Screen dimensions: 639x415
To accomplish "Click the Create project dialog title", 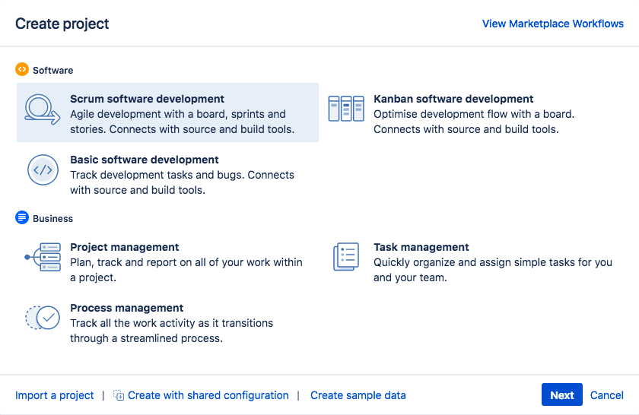I will point(62,24).
